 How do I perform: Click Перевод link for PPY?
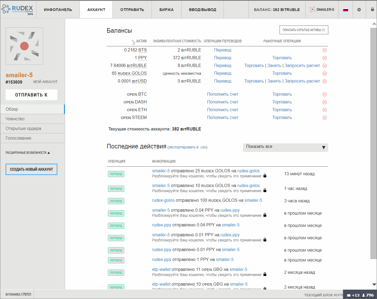223,58
